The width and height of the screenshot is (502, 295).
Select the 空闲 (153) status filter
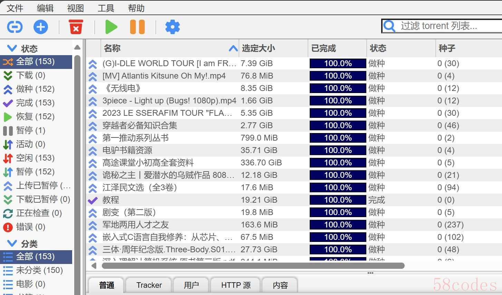pyautogui.click(x=36, y=158)
